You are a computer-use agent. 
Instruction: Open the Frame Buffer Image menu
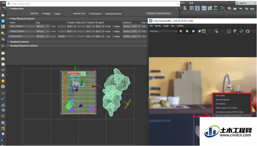tap(166, 26)
